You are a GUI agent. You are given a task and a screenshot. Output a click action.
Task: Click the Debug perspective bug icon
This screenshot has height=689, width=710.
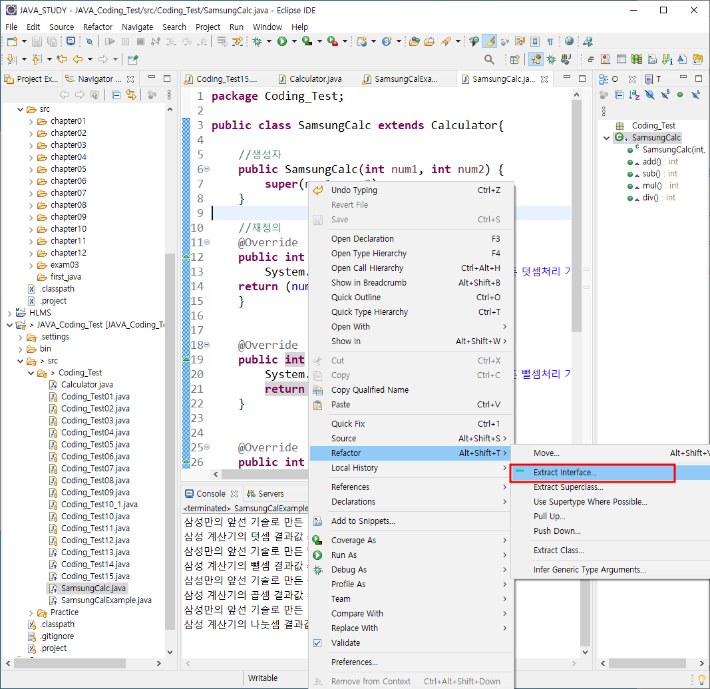click(551, 59)
